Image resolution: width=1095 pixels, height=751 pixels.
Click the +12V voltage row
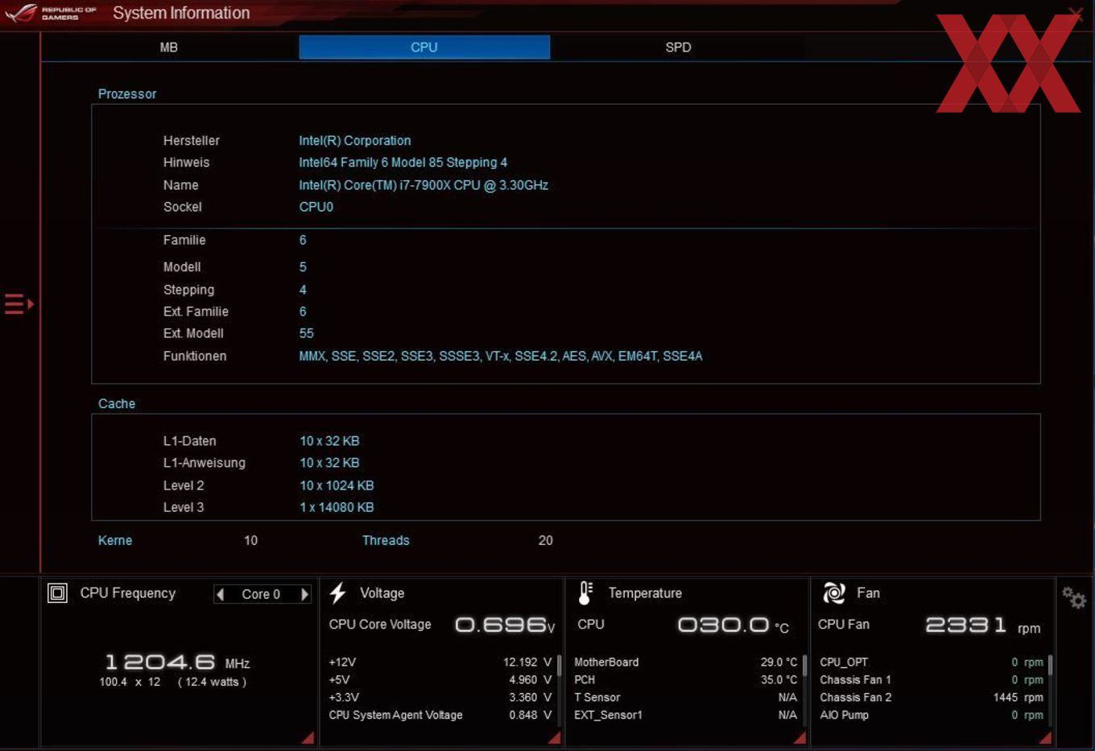point(440,662)
